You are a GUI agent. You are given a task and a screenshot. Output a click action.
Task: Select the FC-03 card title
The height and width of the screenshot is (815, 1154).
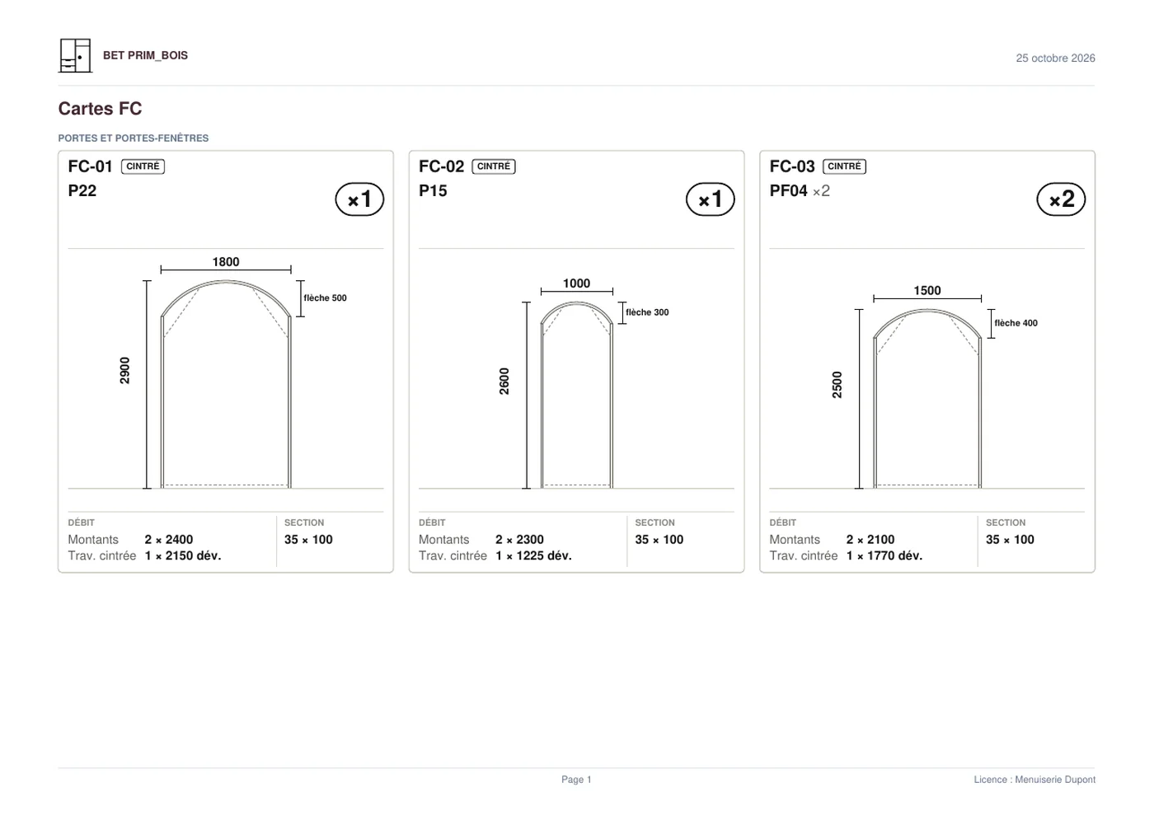tap(792, 166)
